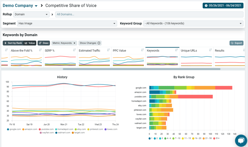Click the sort icon in Above the Fold % column
Image resolution: width=248 pixels, height=147 pixels.
[40, 50]
